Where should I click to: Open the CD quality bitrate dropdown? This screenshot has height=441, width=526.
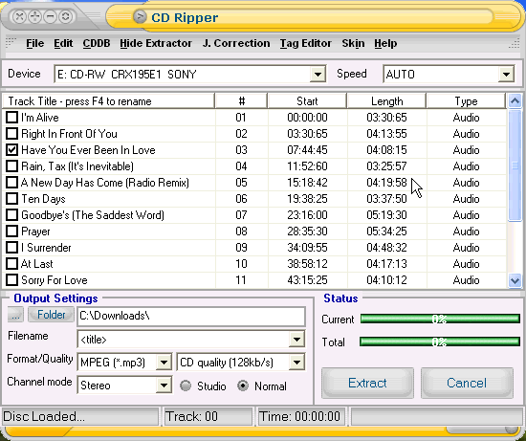[x=296, y=363]
